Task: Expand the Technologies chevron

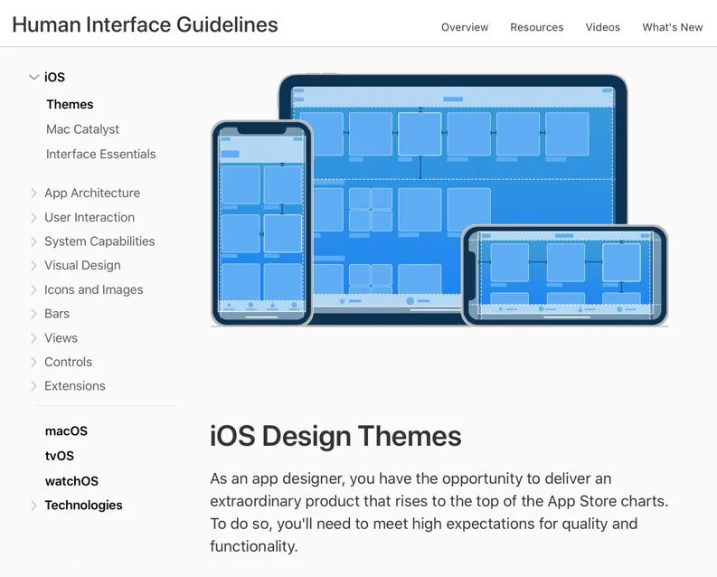Action: pos(33,506)
